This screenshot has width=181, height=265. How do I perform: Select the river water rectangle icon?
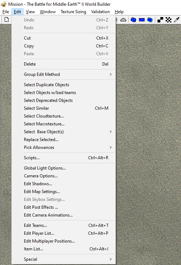pyautogui.click(x=141, y=20)
